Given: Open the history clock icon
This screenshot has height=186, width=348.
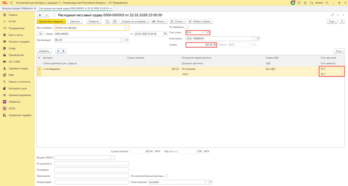Looking at the screenshot, I should point(299,3).
